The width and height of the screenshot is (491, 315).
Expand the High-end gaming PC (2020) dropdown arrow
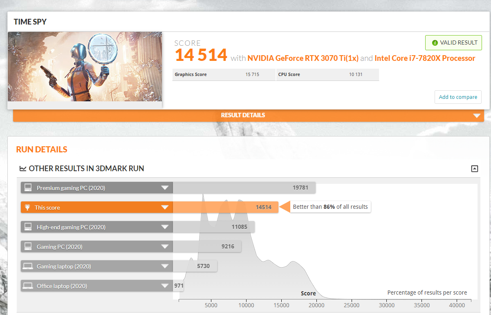(x=165, y=227)
